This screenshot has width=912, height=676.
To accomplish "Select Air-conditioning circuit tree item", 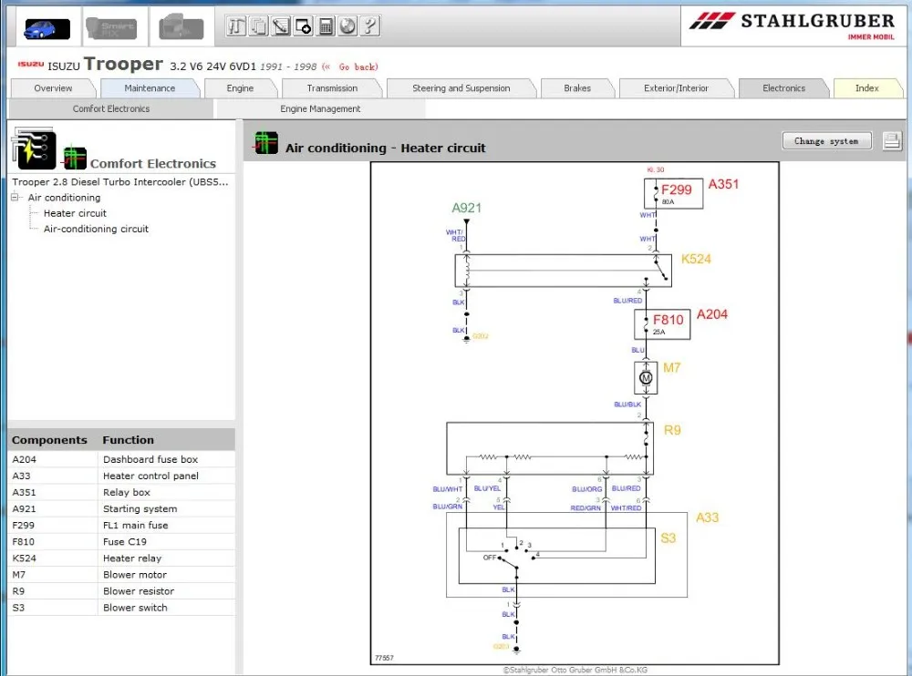I will pos(96,229).
